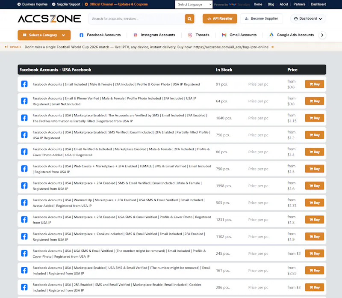
Task: Click Facebook icon of the 86 pcs. row
Action: tap(24, 152)
